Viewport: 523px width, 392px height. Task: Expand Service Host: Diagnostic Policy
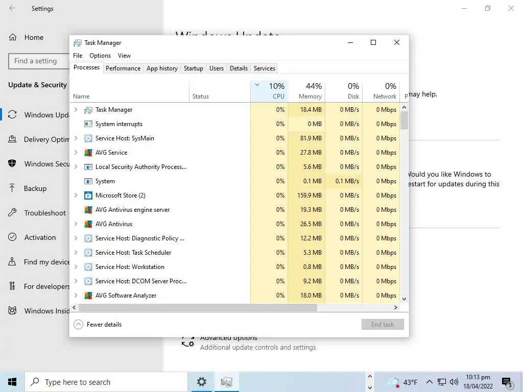(76, 238)
